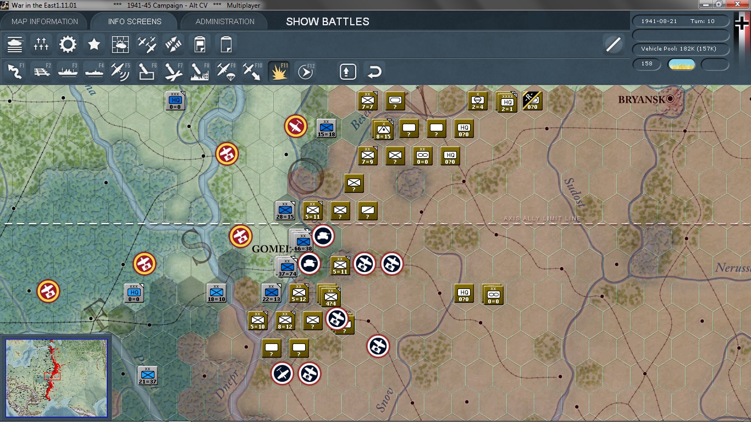Click the GOMEL city label
Screen dimensions: 751x422
pyautogui.click(x=272, y=249)
